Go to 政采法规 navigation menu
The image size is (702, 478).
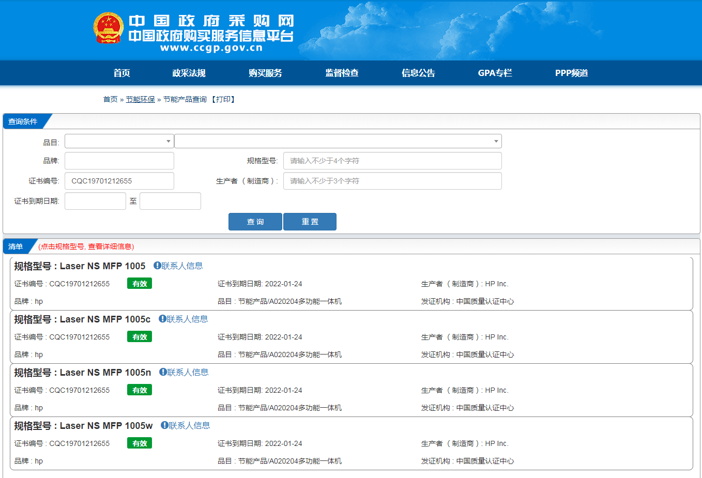189,73
